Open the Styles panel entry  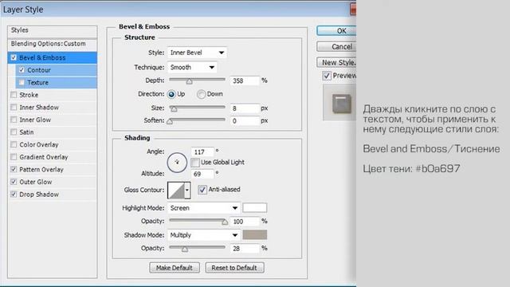click(x=53, y=30)
